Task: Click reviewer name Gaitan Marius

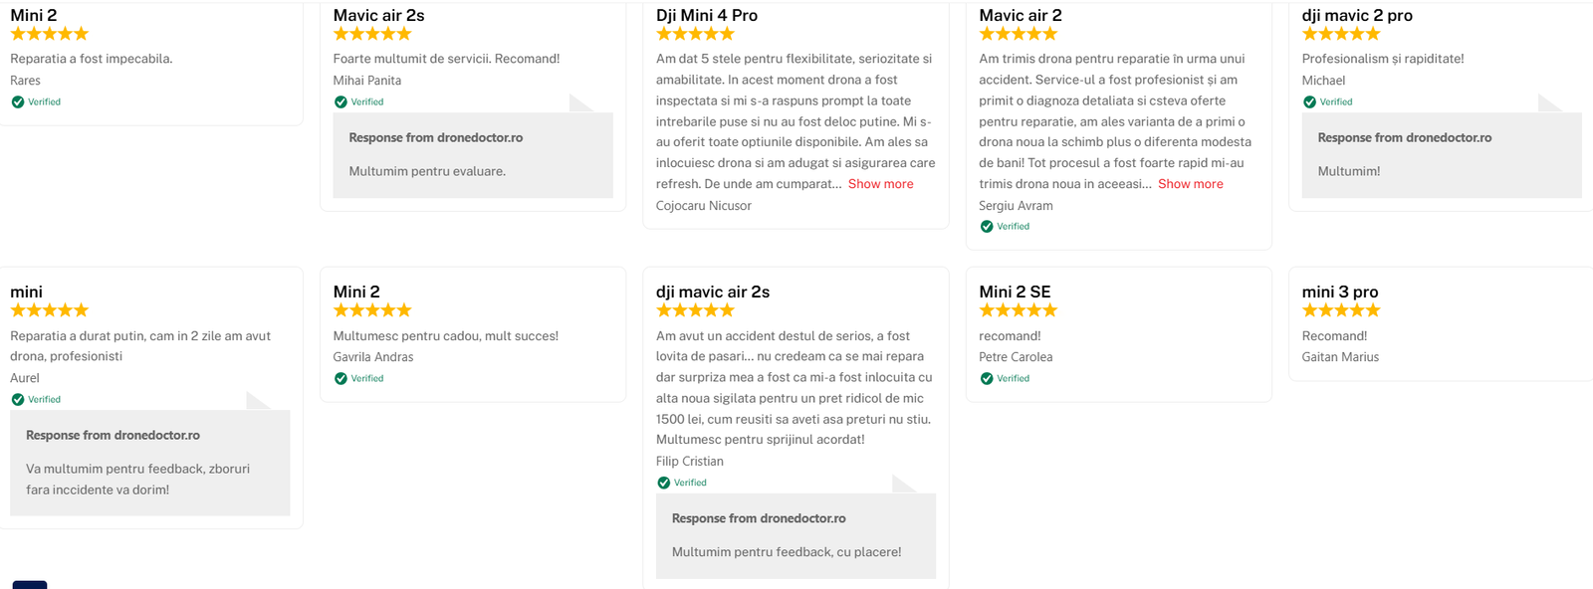Action: tap(1340, 357)
